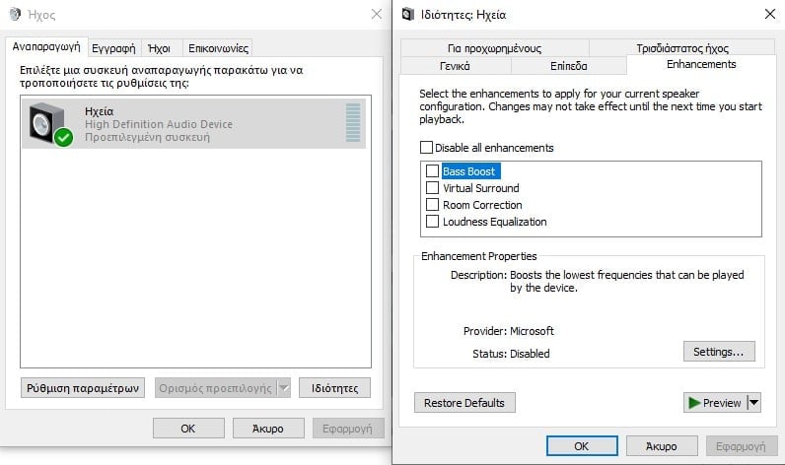Viewport: 785px width, 465px height.
Task: Close the Ιδιότητες: Ηχεία properties window
Action: [x=769, y=14]
